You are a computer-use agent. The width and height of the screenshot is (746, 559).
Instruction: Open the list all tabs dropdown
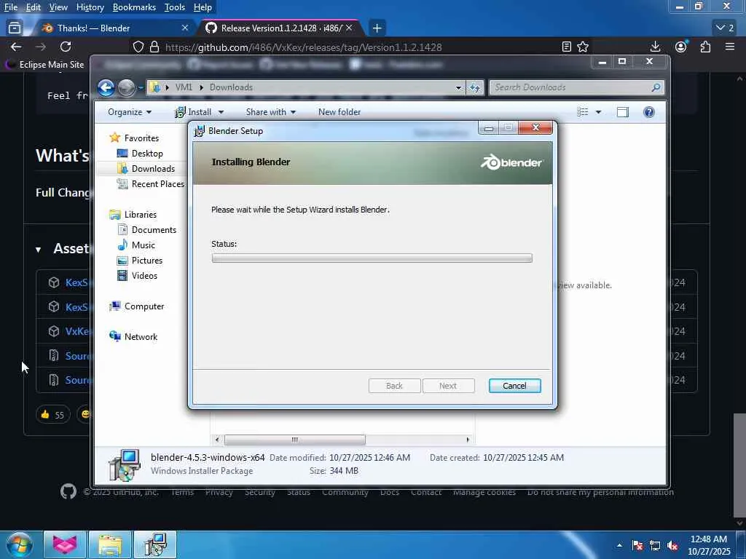coord(725,28)
